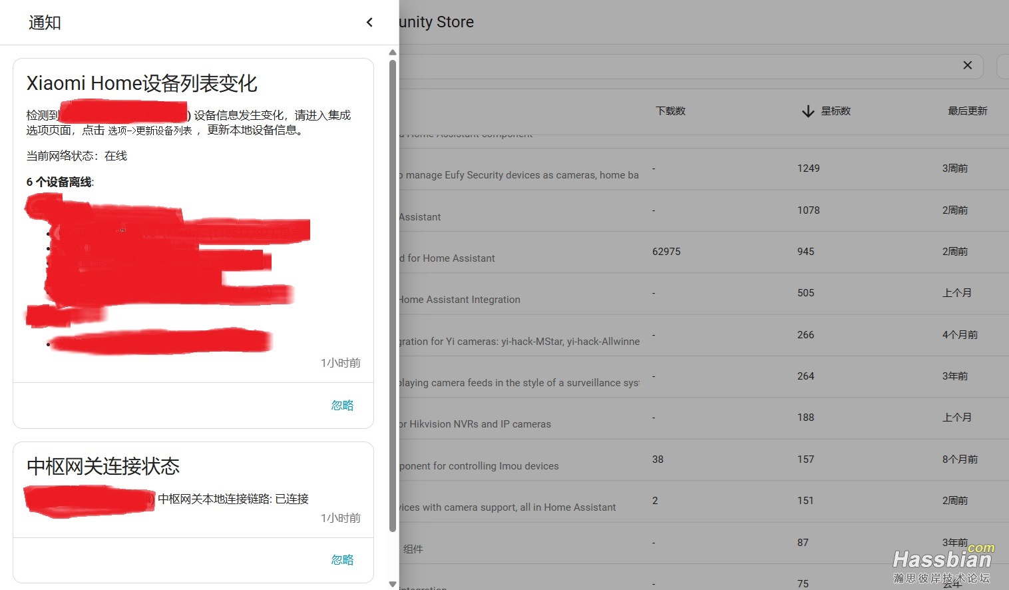Clear the search field with X icon
Viewport: 1009px width, 590px height.
coord(967,65)
